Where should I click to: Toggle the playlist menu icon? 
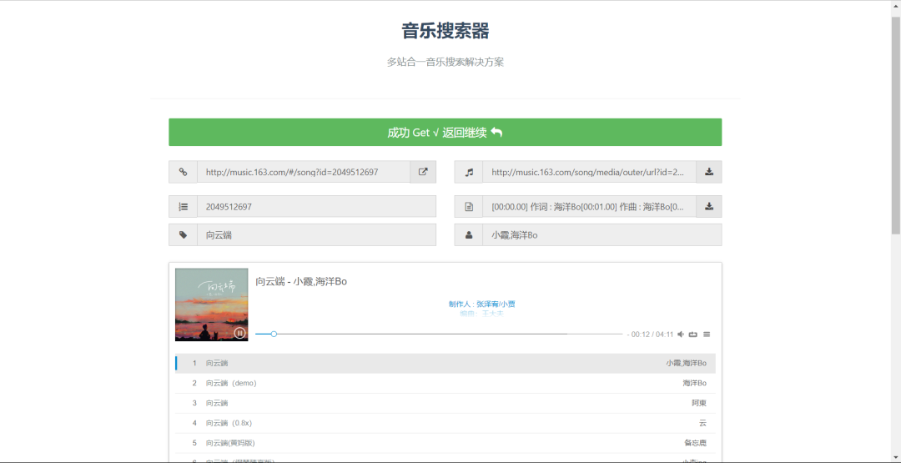pos(707,334)
